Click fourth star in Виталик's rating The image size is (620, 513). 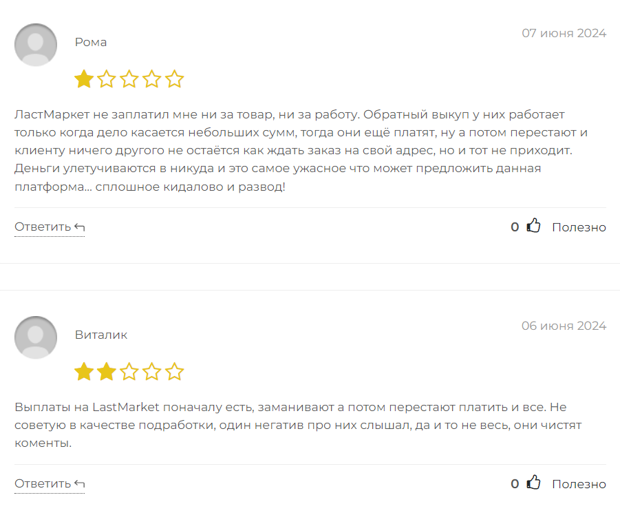152,373
